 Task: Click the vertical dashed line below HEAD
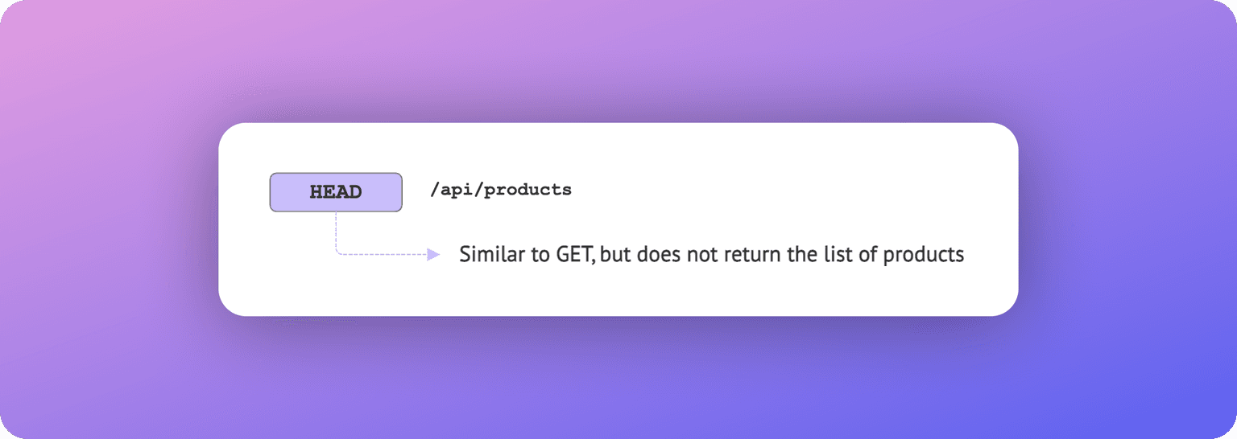point(336,232)
